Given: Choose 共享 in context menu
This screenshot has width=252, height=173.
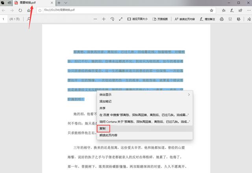Looking at the screenshot, I should [145, 109].
